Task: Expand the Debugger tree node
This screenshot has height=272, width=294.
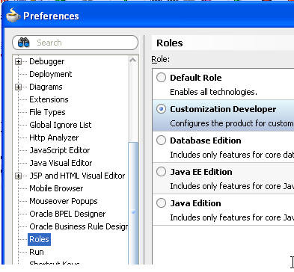Action: (x=18, y=61)
